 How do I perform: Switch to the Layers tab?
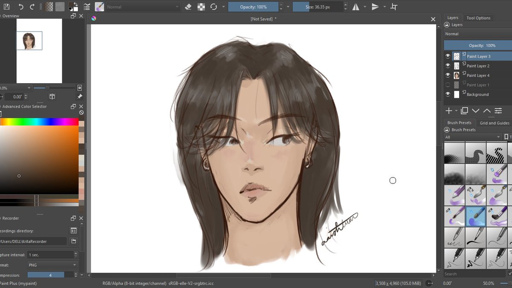tap(453, 18)
